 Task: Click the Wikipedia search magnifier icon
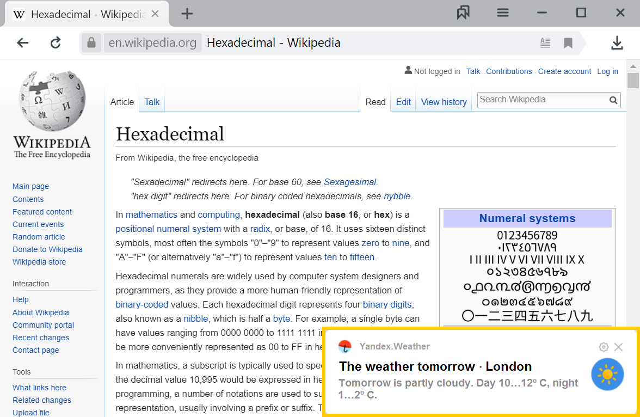(613, 100)
